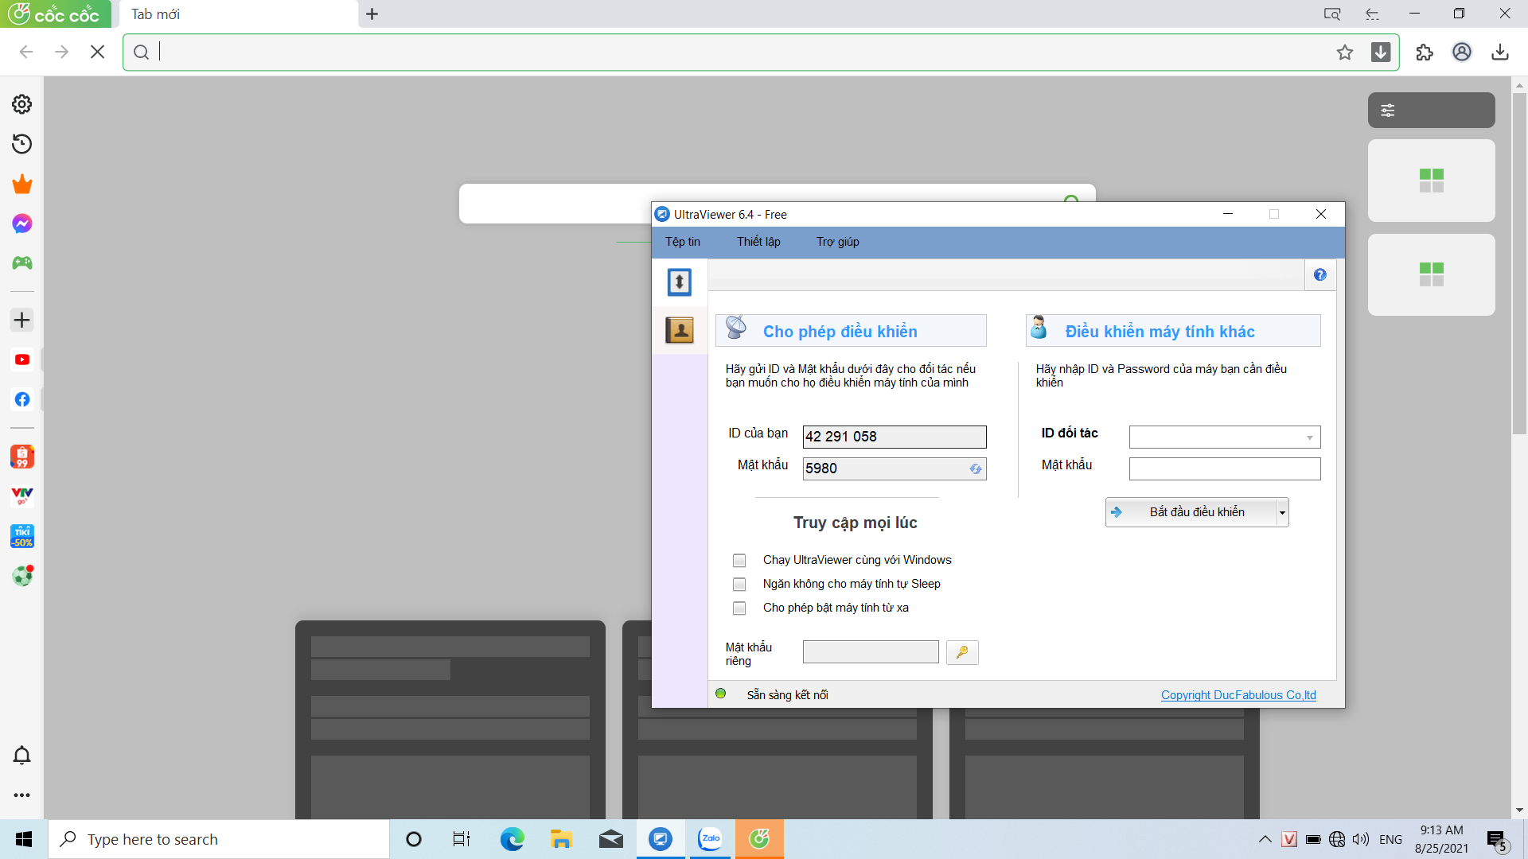The image size is (1528, 859).
Task: Open the Mail app from taskbar
Action: (611, 839)
